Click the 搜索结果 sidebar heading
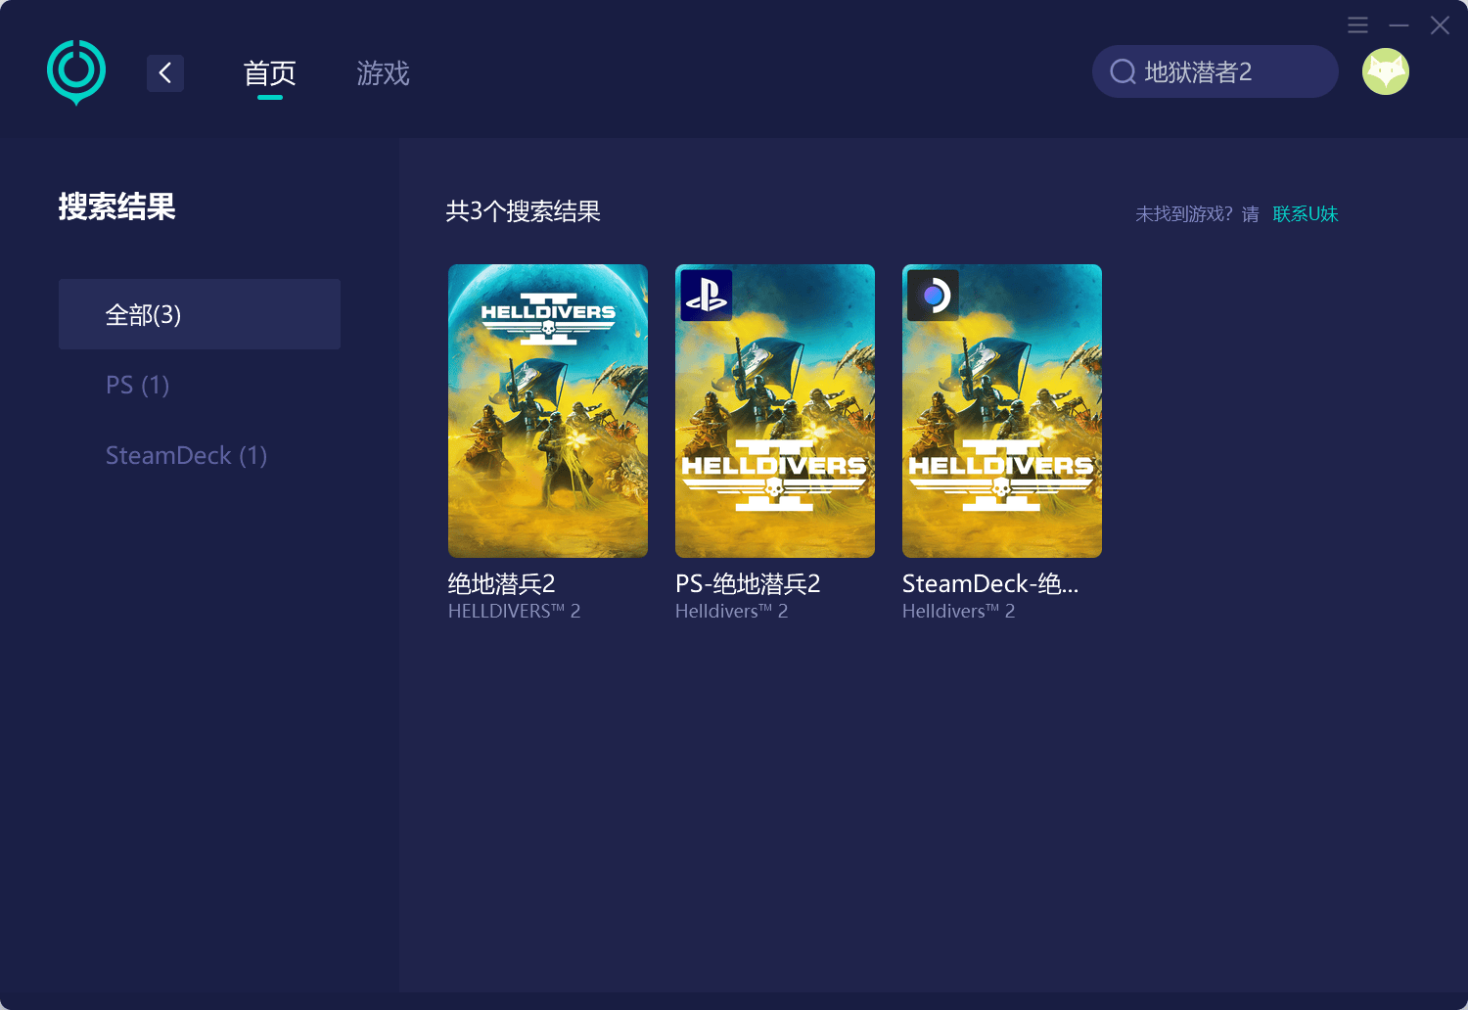The height and width of the screenshot is (1010, 1468). tap(116, 207)
